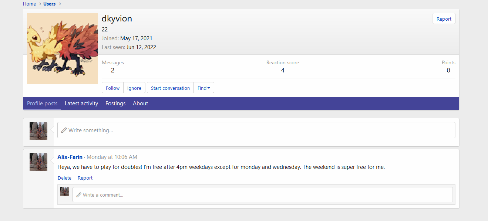Screen dimensions: 488x221
Task: Click the Write a comment field
Action: click(263, 194)
